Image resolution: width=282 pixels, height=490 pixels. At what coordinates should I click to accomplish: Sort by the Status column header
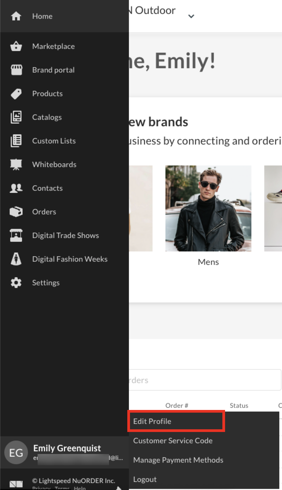pos(239,405)
